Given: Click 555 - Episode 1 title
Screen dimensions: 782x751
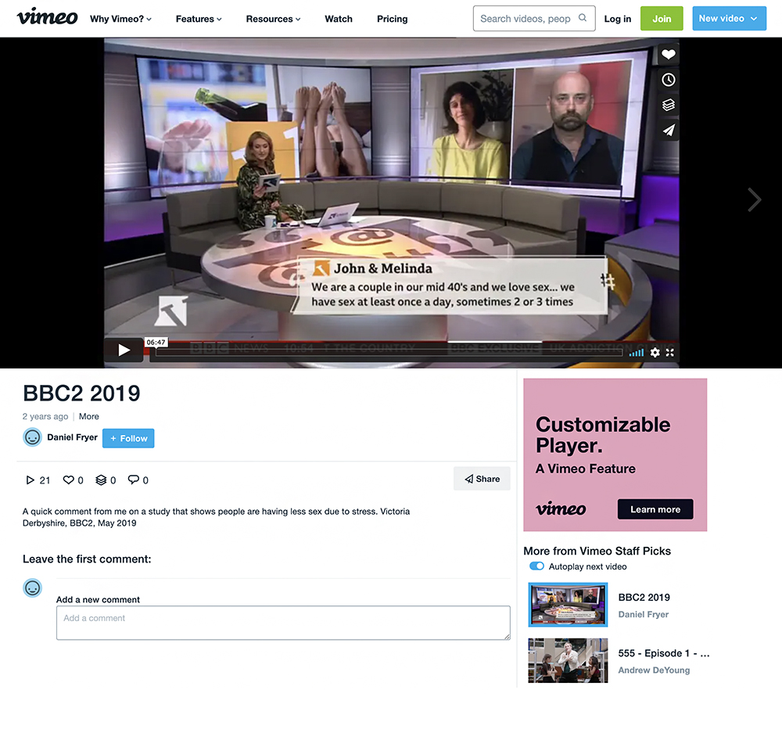Looking at the screenshot, I should pos(663,653).
